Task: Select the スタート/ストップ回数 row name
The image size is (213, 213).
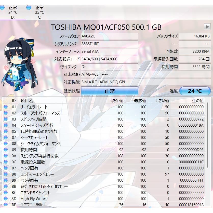Action: [x=37, y=125]
